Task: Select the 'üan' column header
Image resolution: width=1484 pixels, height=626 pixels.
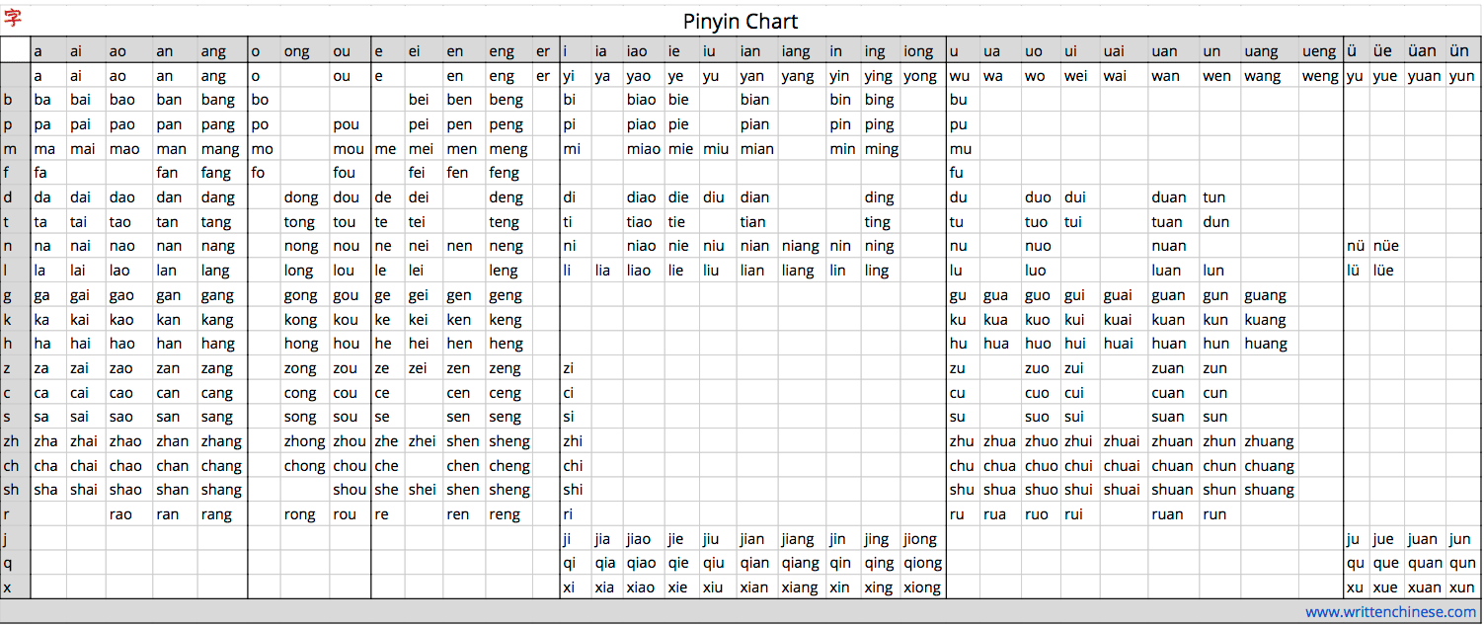Action: [x=1423, y=51]
